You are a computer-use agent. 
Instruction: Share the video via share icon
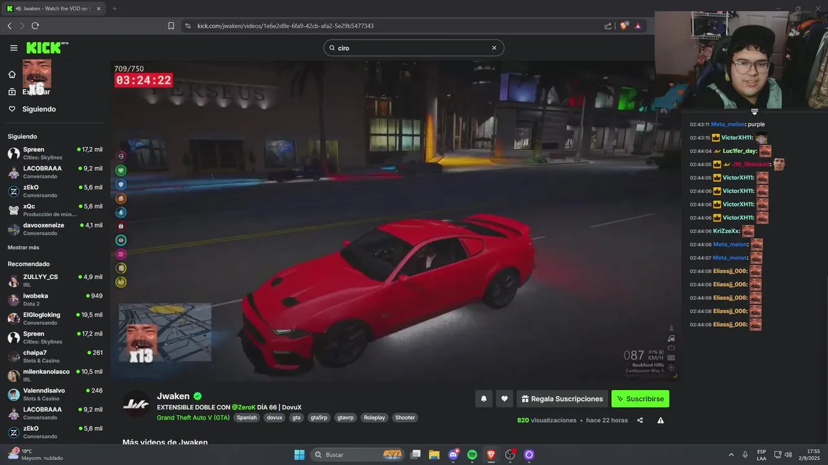640,420
